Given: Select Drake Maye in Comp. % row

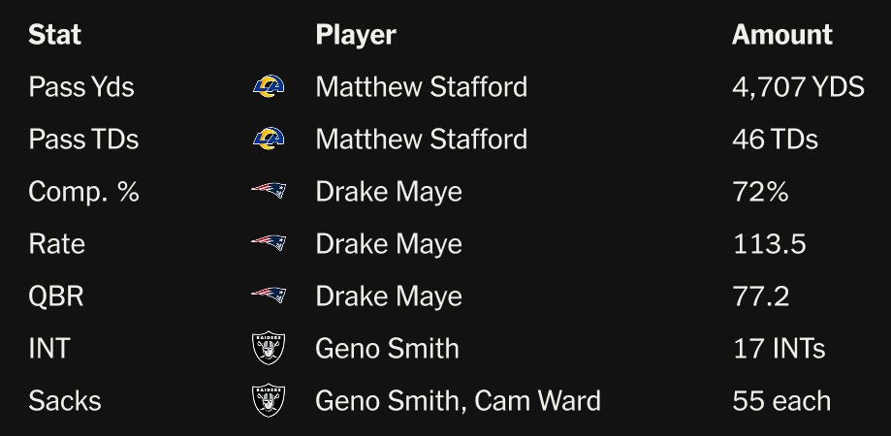Looking at the screenshot, I should 388,192.
